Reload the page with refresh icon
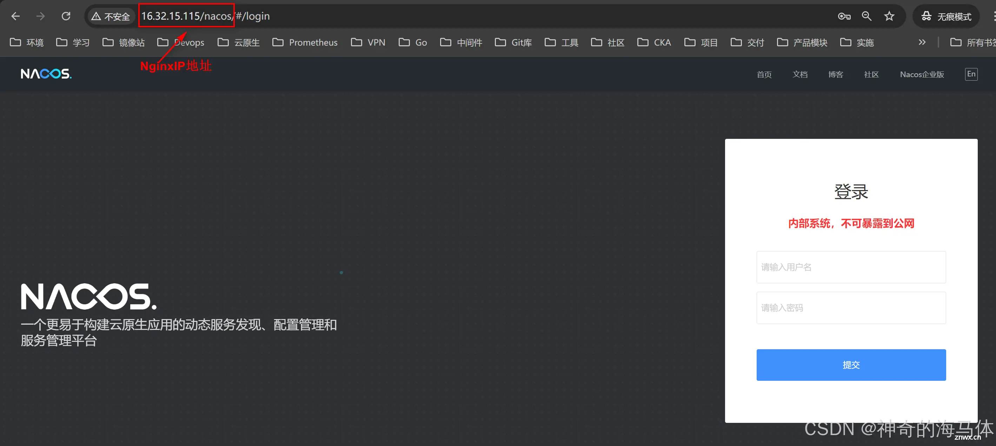The image size is (996, 446). pyautogui.click(x=66, y=16)
